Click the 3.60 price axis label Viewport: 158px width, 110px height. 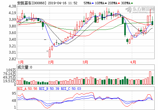(x=12, y=33)
